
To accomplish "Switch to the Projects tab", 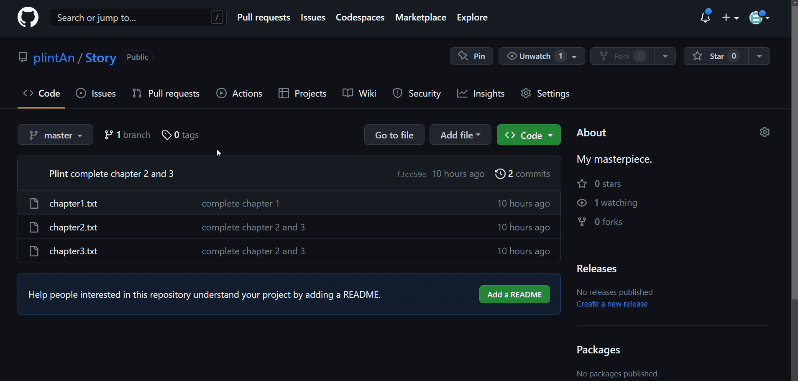I will pos(302,93).
